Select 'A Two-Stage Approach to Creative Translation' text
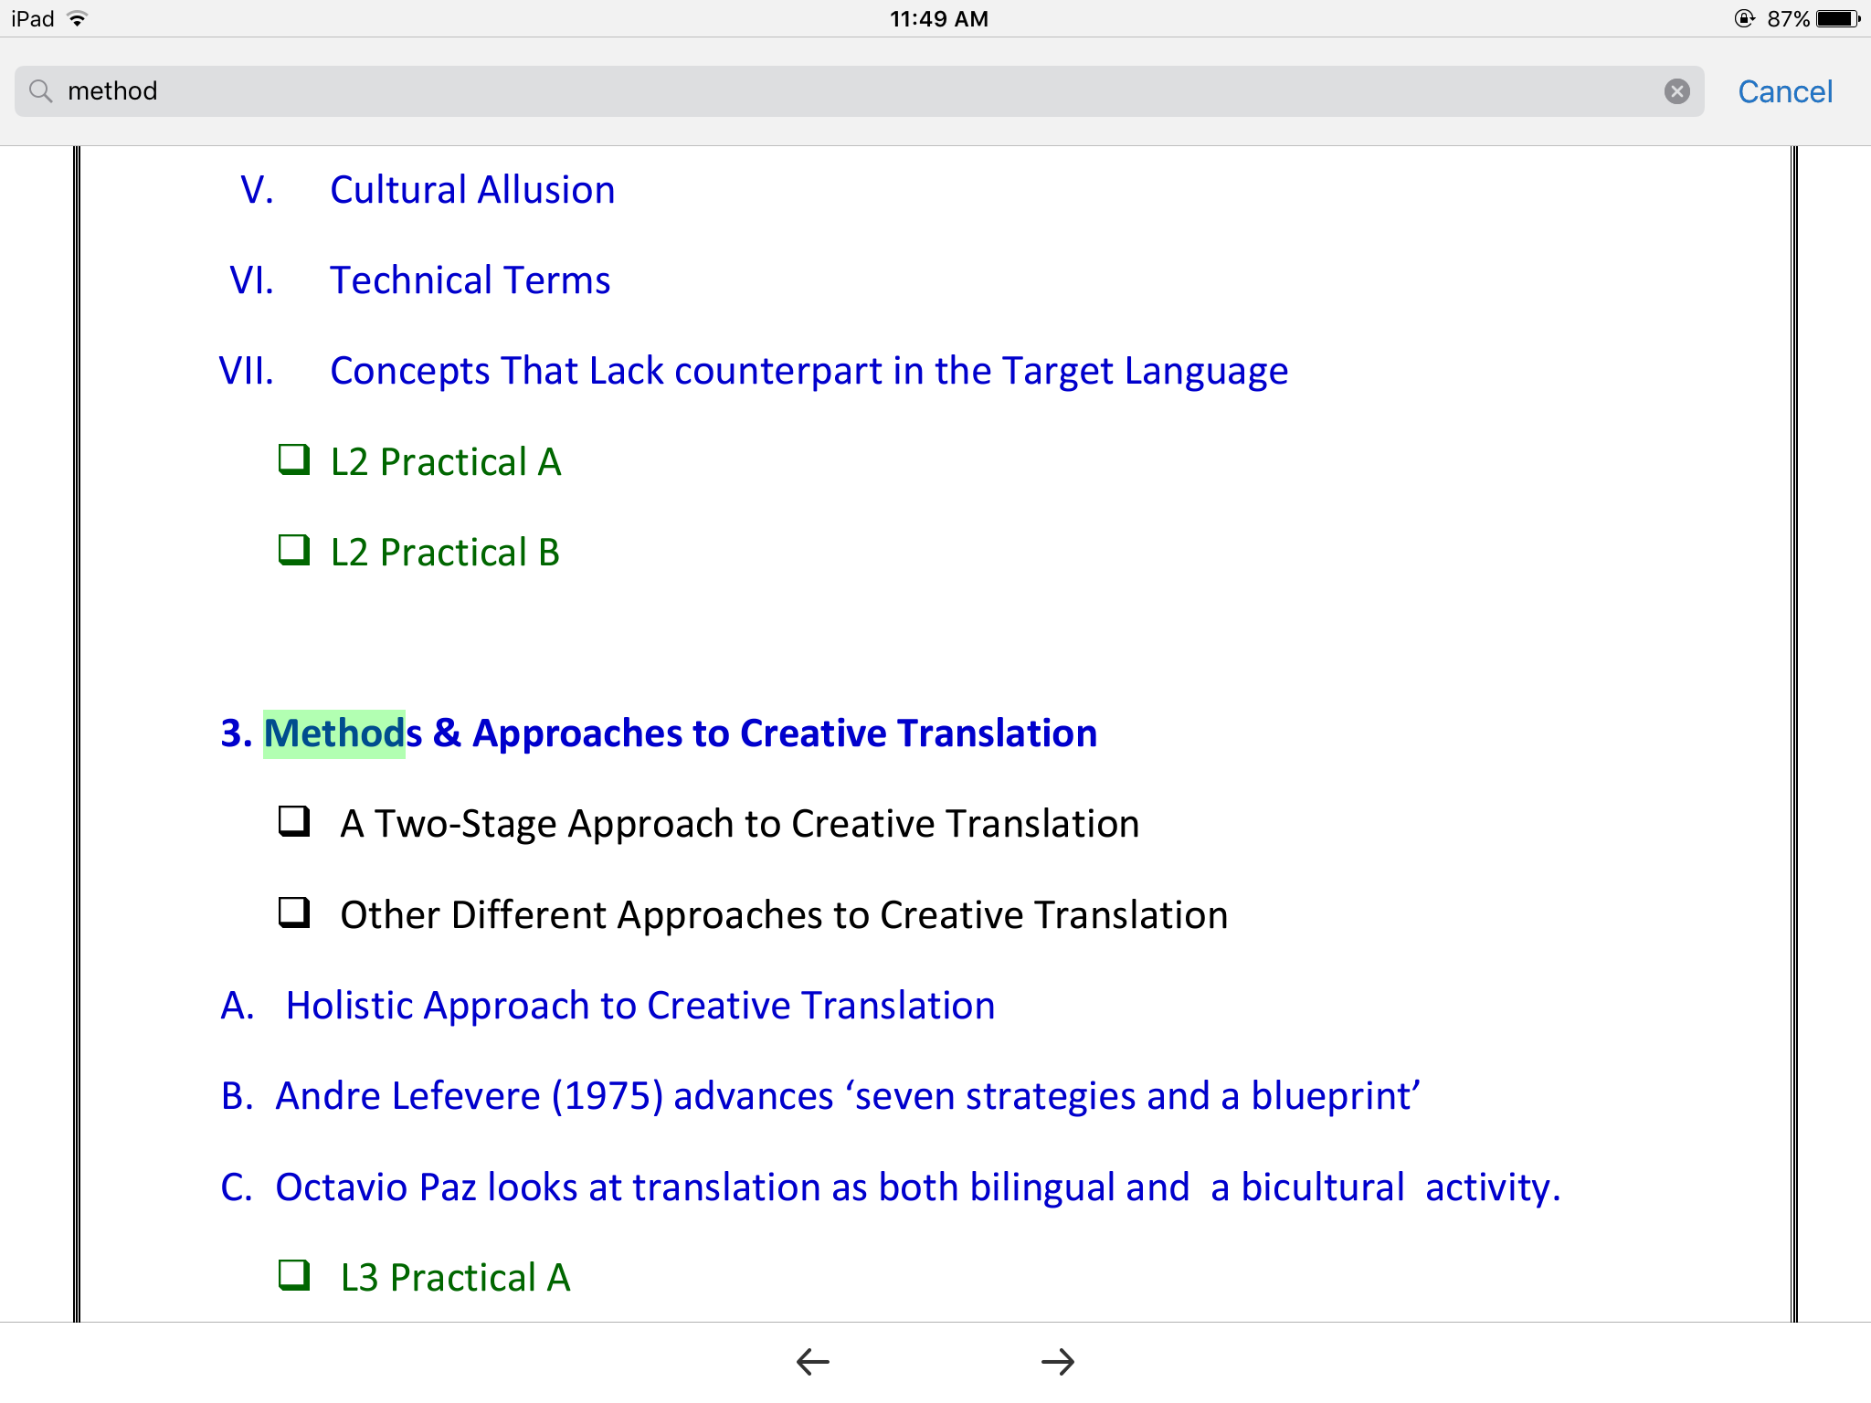 (739, 824)
